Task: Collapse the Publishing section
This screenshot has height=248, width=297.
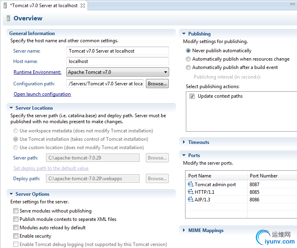Action: pyautogui.click(x=184, y=33)
